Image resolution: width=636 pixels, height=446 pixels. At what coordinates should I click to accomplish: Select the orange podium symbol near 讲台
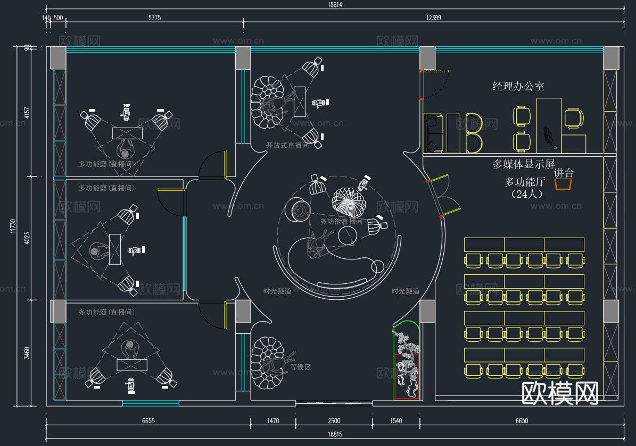pos(563,184)
